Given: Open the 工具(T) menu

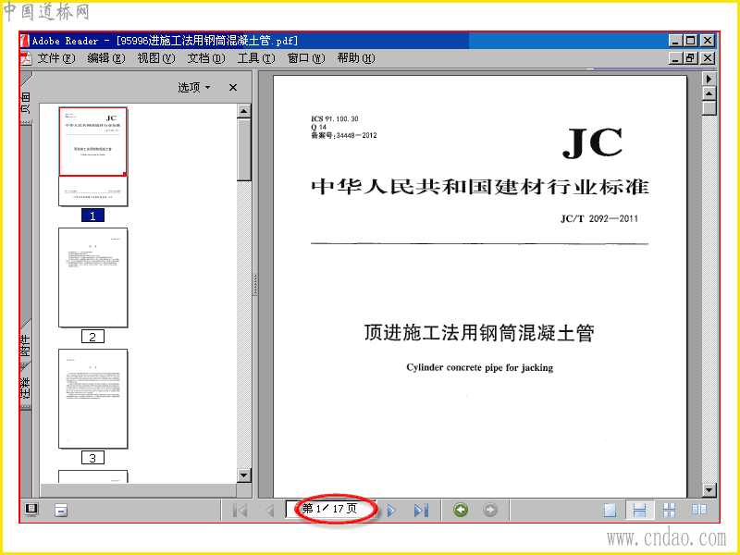Looking at the screenshot, I should (256, 58).
